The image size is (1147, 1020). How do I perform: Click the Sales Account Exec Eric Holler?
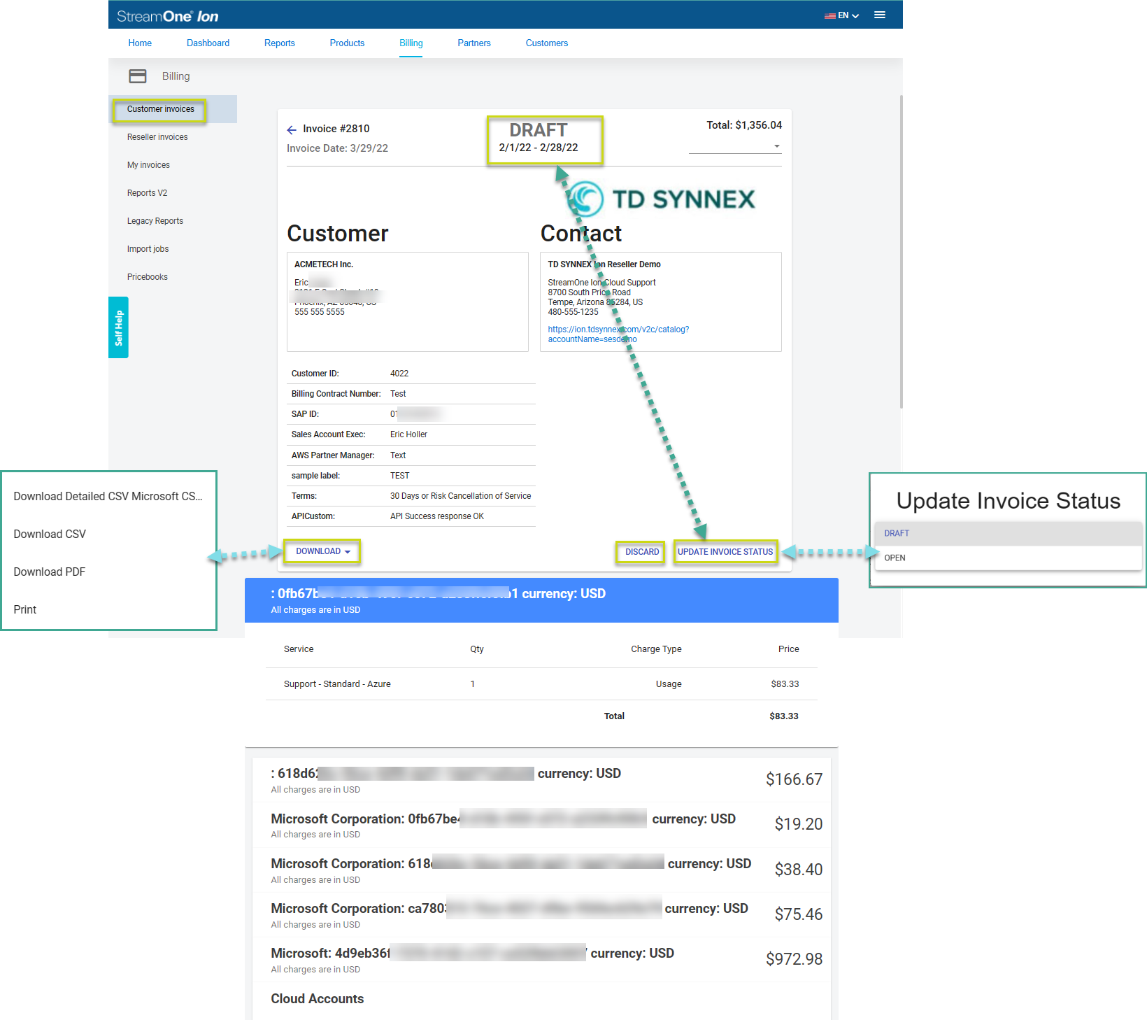(x=408, y=434)
